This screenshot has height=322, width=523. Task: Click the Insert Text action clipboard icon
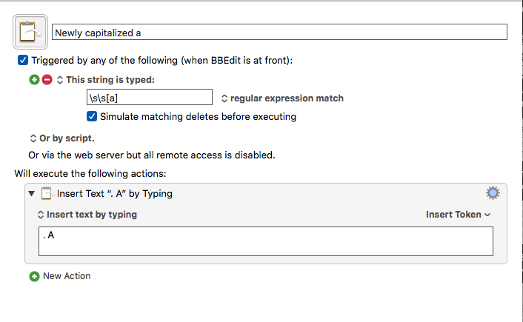(47, 193)
